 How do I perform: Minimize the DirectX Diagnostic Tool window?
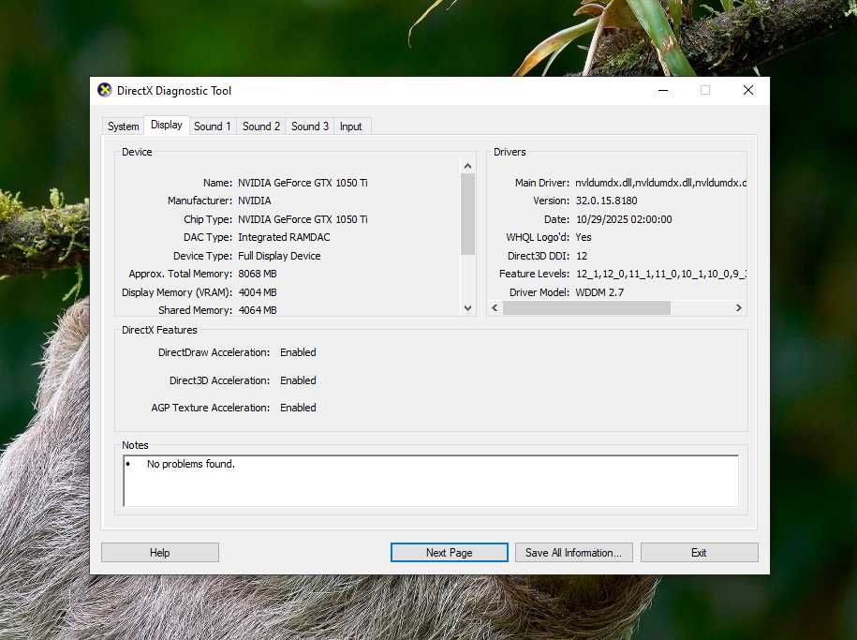pyautogui.click(x=663, y=90)
